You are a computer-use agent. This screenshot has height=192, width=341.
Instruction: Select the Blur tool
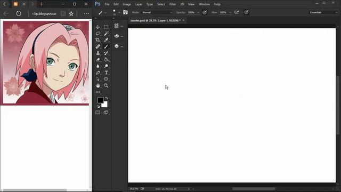pos(98,66)
